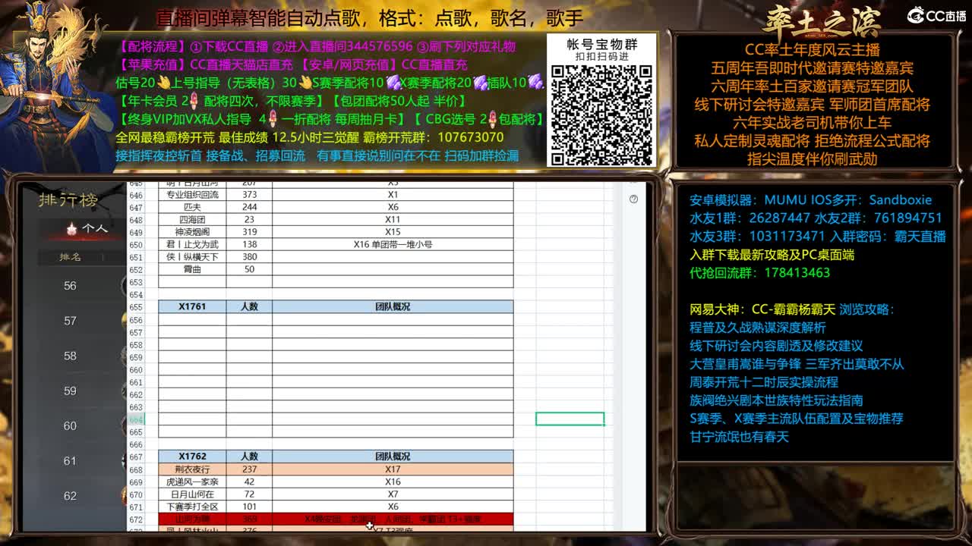Click the 人数 header in X1762 table
The width and height of the screenshot is (972, 546).
(249, 457)
